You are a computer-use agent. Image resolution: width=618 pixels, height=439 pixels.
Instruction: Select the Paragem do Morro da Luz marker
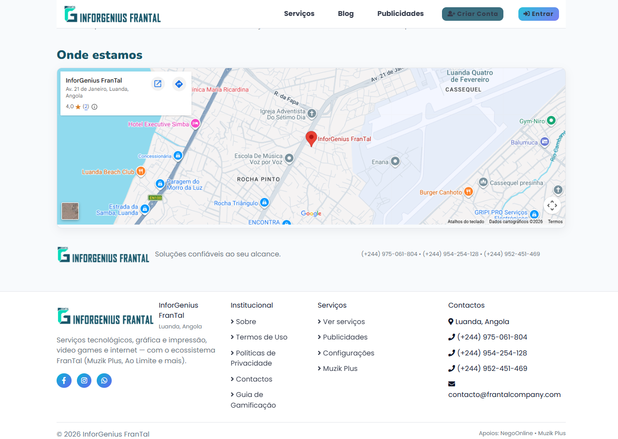click(160, 184)
